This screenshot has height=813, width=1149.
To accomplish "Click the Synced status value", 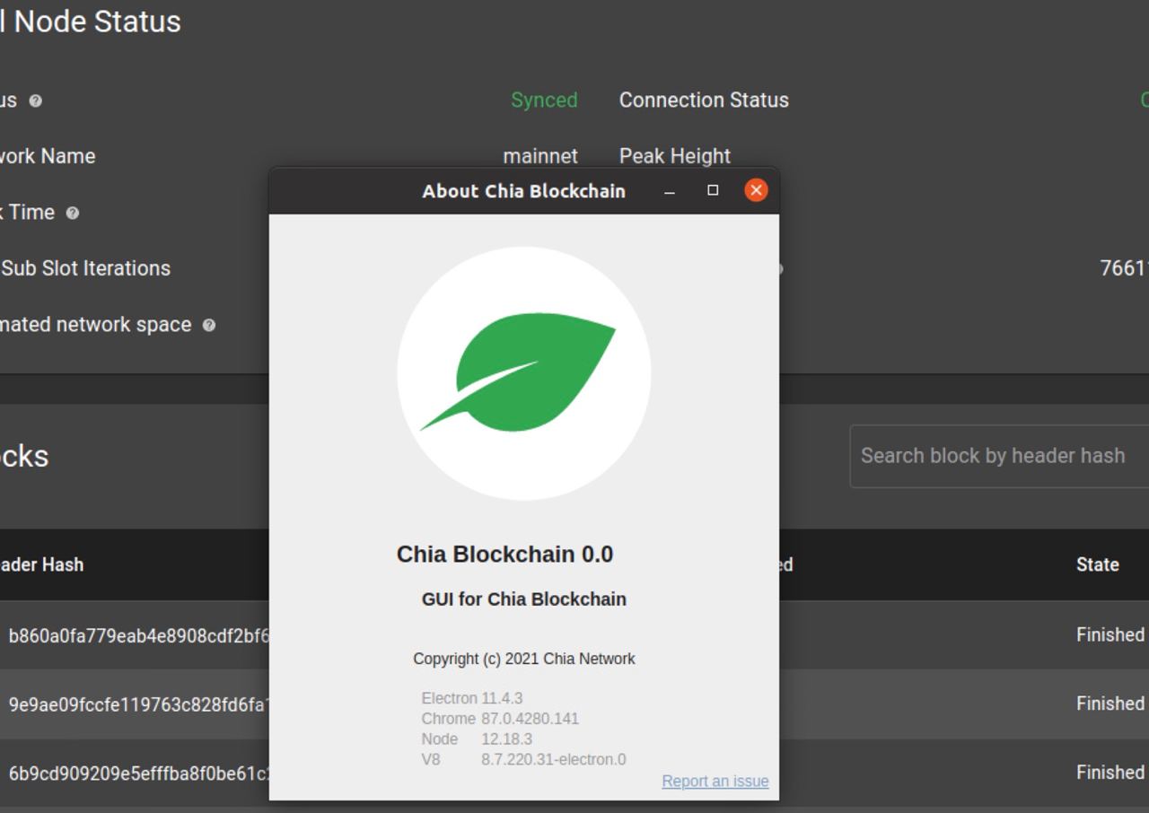I will 544,101.
